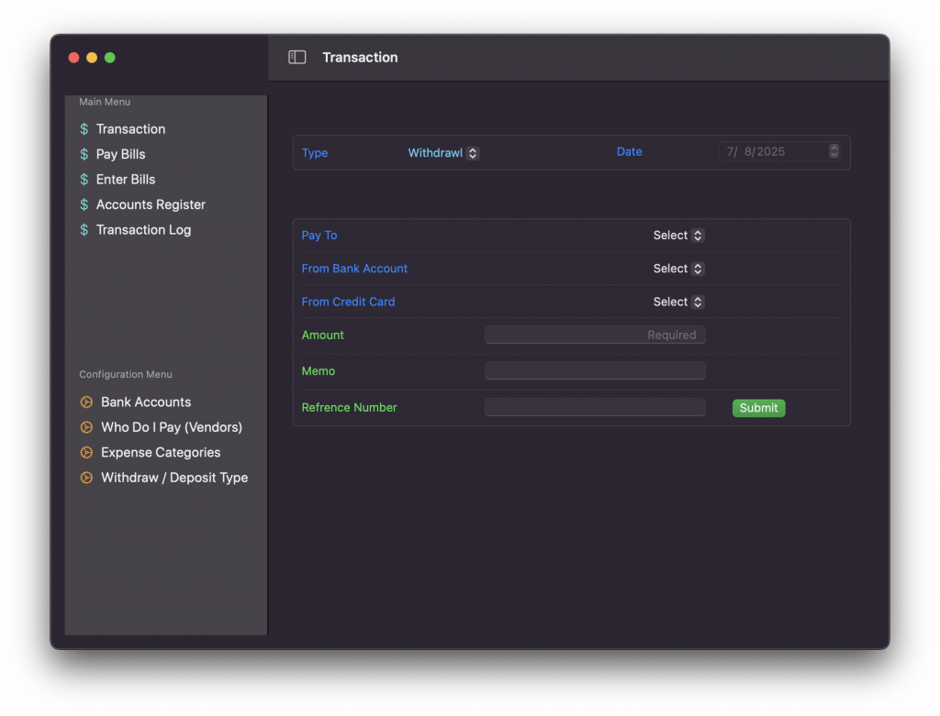The image size is (940, 716).
Task: Click the dollar icon beside Enter Bills
Action: tap(84, 180)
